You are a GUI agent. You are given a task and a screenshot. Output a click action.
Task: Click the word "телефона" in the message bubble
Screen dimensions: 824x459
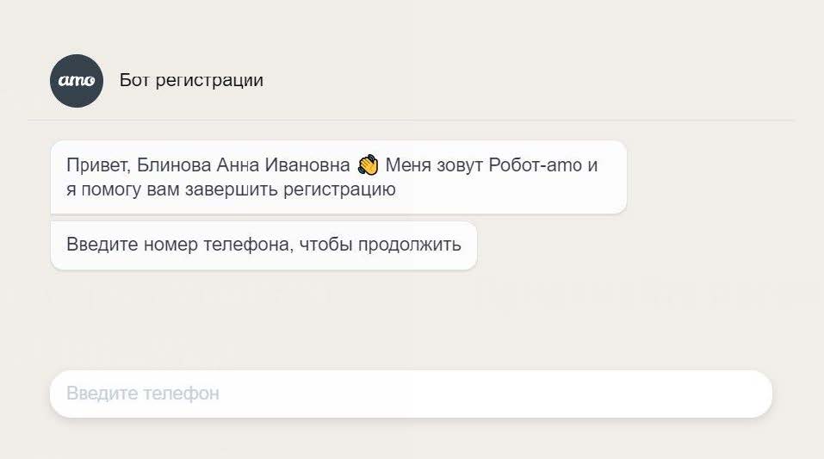point(245,245)
